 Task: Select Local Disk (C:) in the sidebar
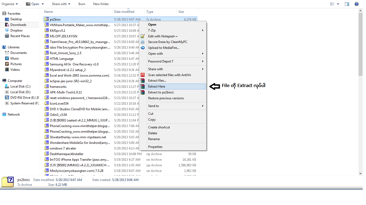coord(20,86)
